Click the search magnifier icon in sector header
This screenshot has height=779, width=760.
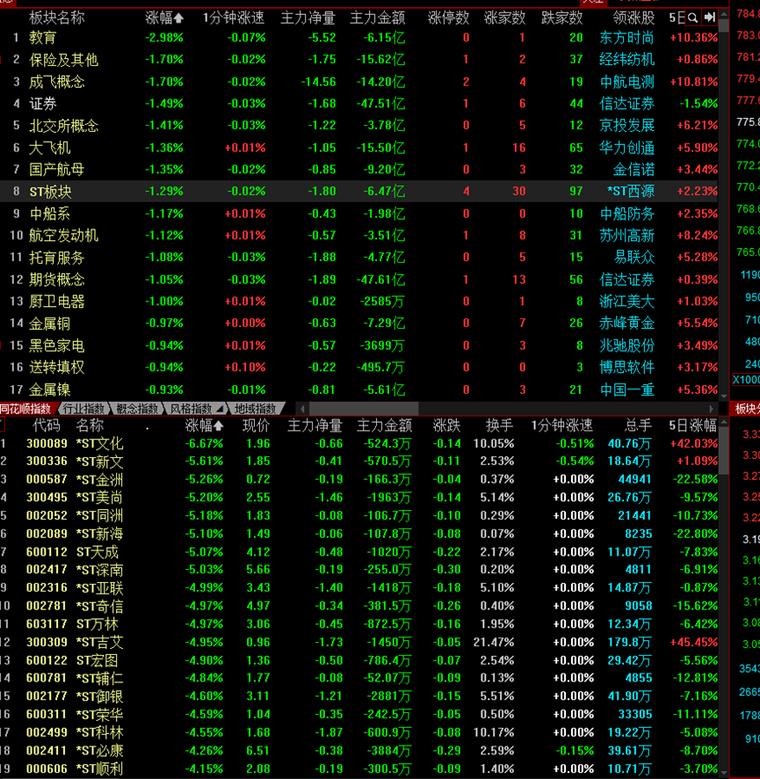(x=692, y=18)
